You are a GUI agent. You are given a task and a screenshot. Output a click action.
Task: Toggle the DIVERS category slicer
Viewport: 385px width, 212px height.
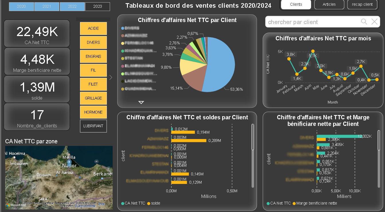coord(93,42)
